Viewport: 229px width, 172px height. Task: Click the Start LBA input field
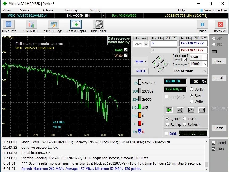164,43
